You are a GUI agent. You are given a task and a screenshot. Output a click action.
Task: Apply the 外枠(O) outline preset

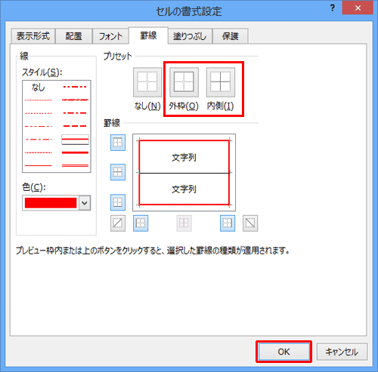[x=184, y=82]
